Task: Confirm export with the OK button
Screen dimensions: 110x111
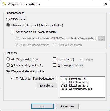Action: pyautogui.click(x=43, y=106)
